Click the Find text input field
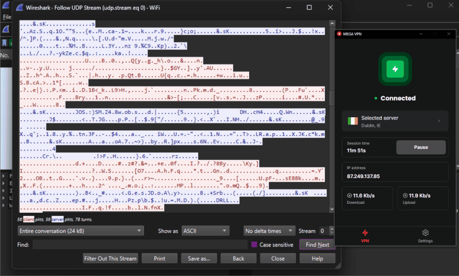The height and width of the screenshot is (276, 459). [x=140, y=245]
